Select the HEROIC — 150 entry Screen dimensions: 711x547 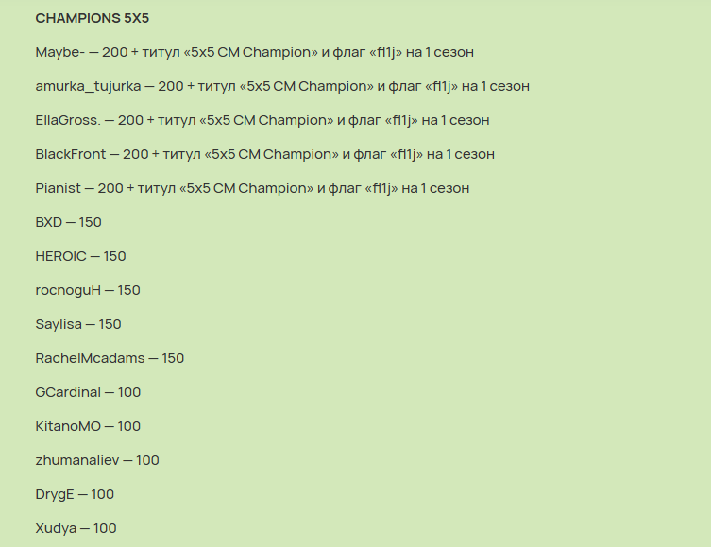tap(80, 256)
